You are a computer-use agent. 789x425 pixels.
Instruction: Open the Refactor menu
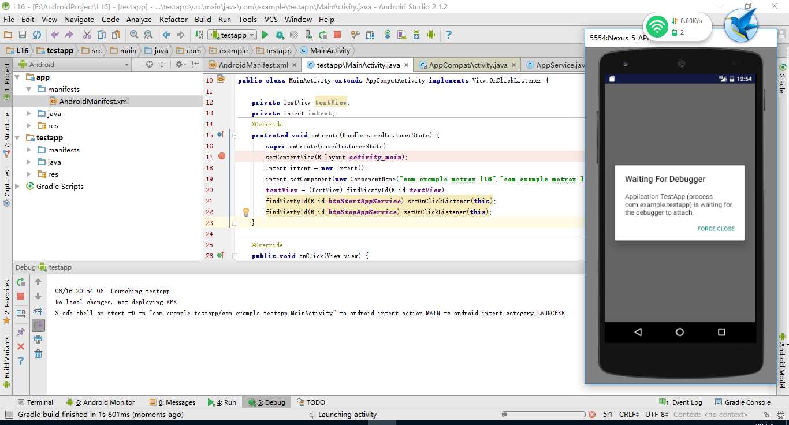(173, 19)
